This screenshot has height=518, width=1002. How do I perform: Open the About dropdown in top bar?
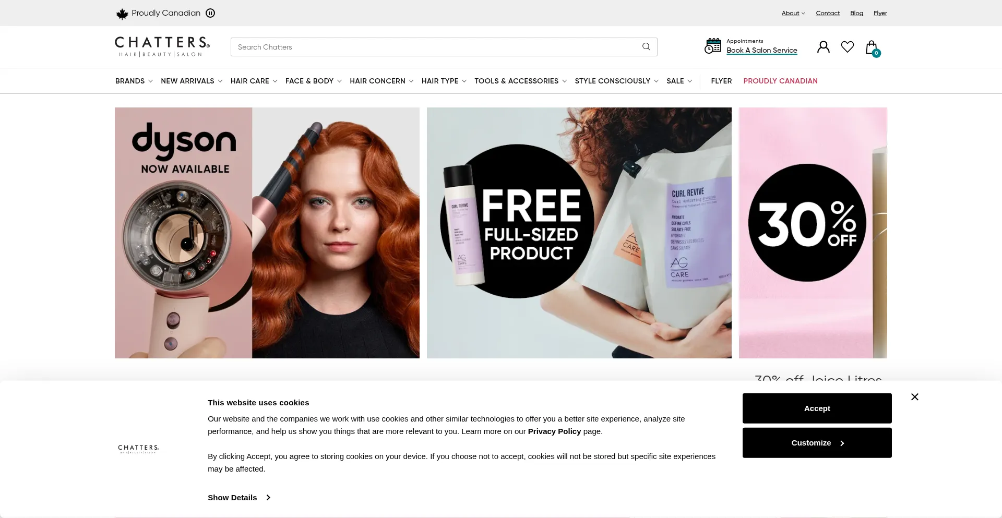click(x=793, y=14)
